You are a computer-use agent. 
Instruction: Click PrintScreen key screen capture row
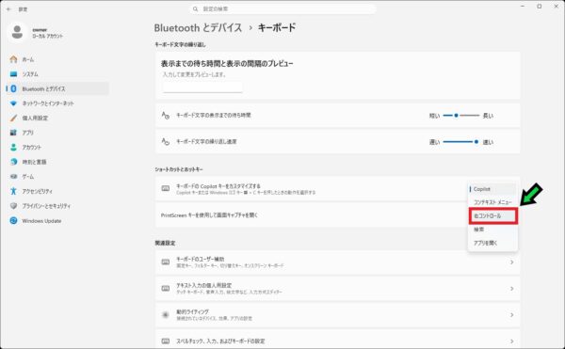coord(338,215)
